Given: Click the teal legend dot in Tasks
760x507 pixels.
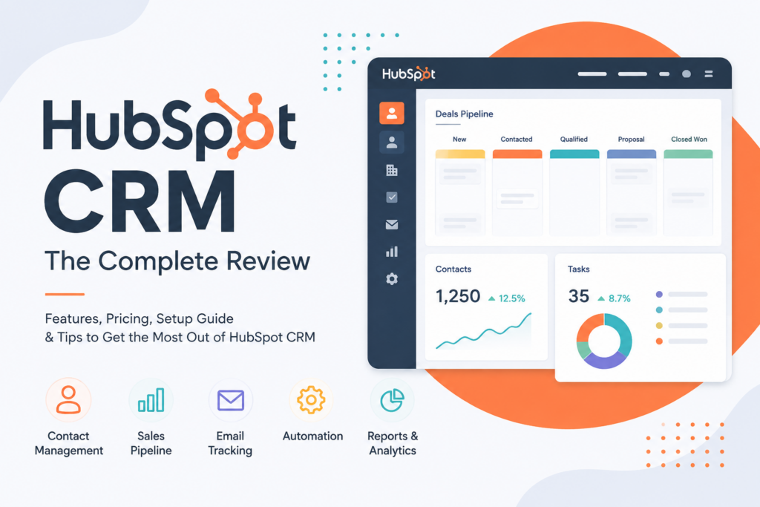Looking at the screenshot, I should (659, 310).
